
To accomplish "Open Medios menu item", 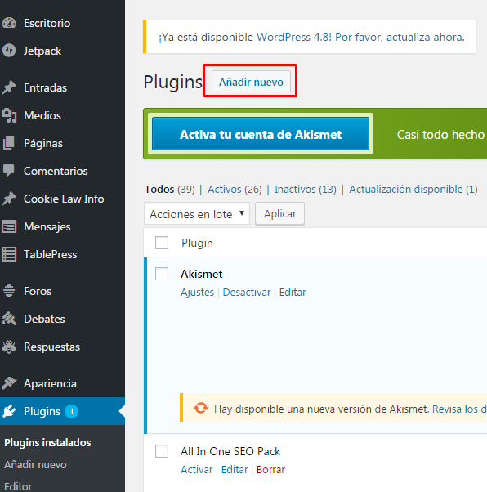I will 42,116.
